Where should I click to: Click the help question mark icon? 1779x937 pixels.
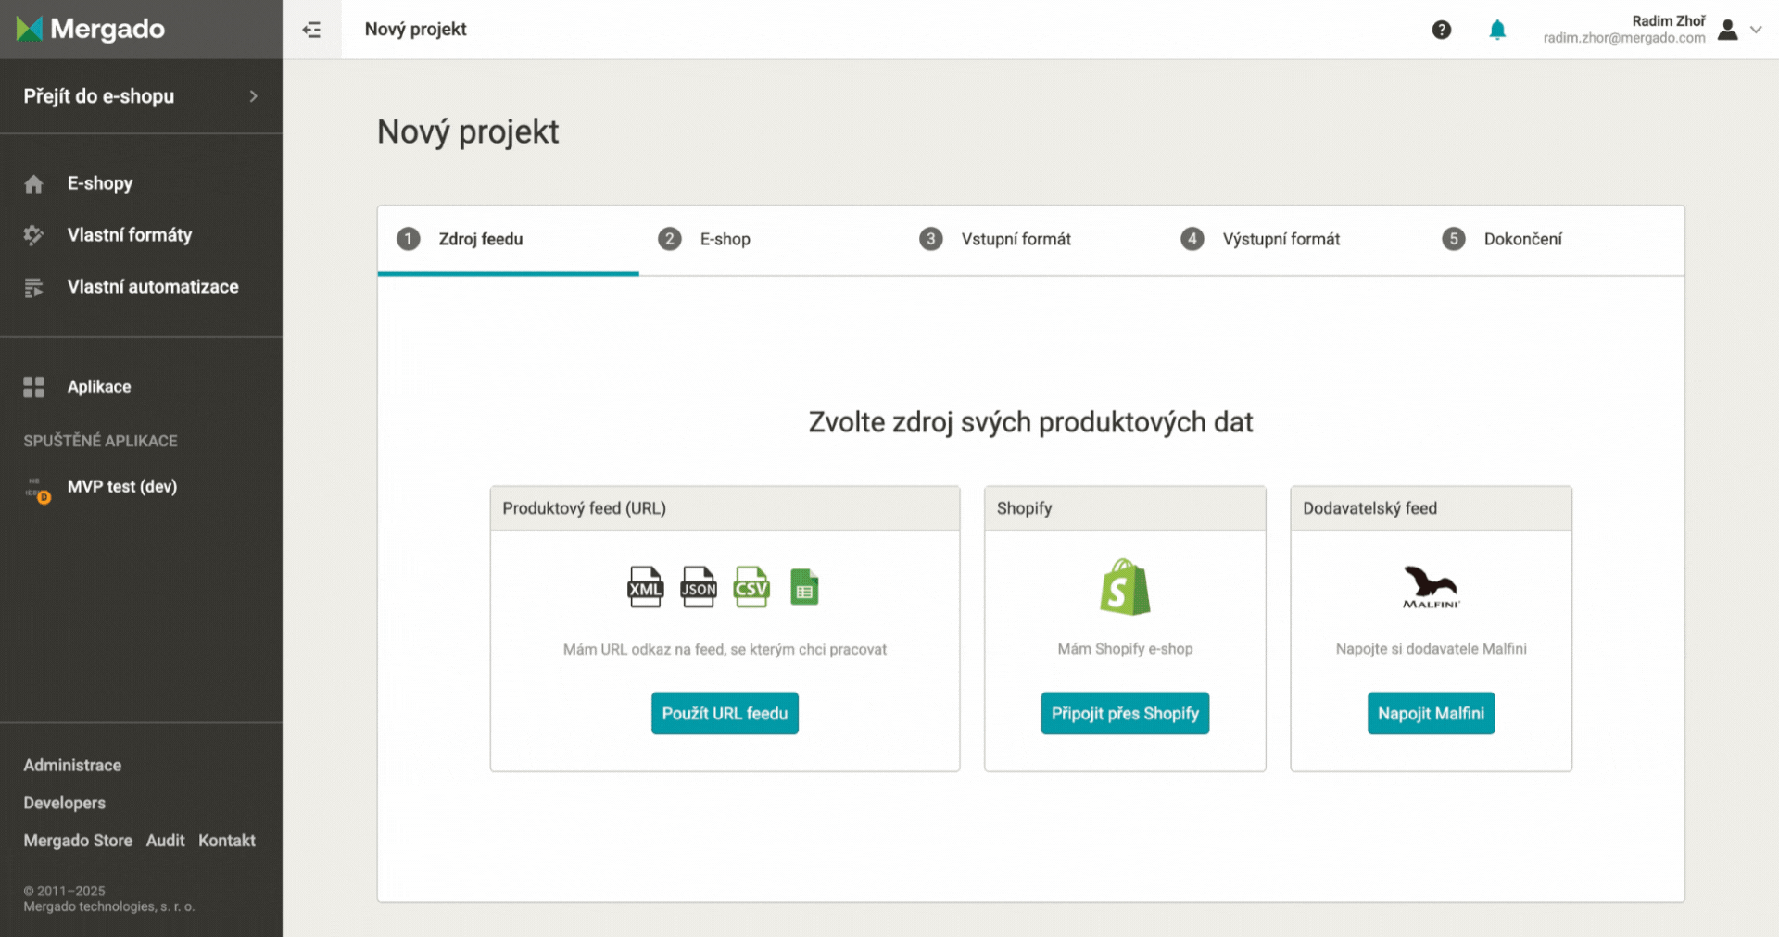pos(1441,30)
